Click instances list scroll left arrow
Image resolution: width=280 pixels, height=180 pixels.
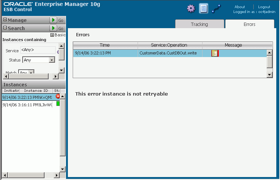click(x=5, y=175)
